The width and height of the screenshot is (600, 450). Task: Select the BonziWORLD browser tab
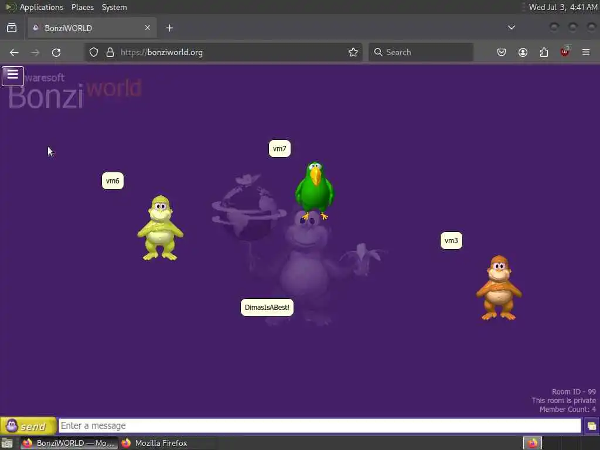click(92, 28)
